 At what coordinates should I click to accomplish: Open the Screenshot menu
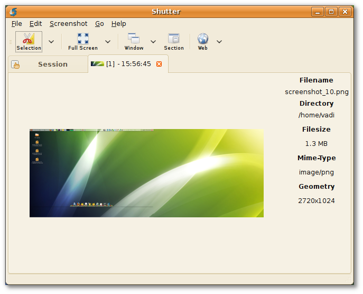(x=68, y=24)
